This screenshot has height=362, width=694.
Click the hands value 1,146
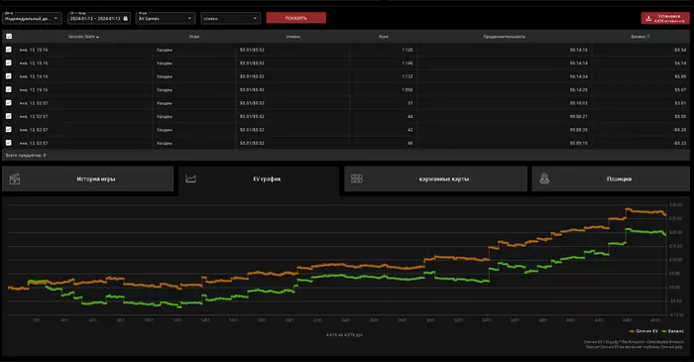tap(407, 63)
